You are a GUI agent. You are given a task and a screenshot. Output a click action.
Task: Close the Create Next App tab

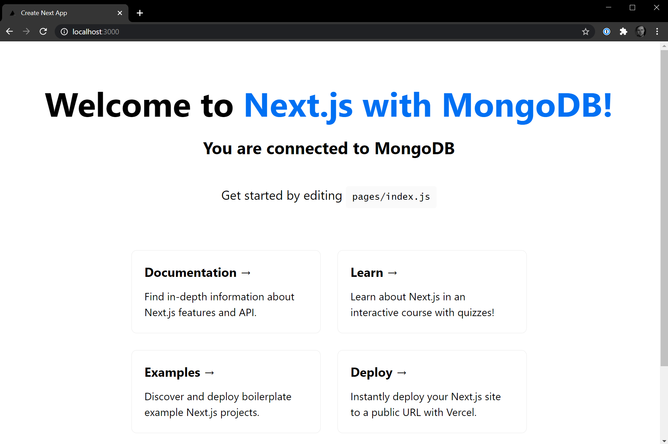tap(120, 13)
